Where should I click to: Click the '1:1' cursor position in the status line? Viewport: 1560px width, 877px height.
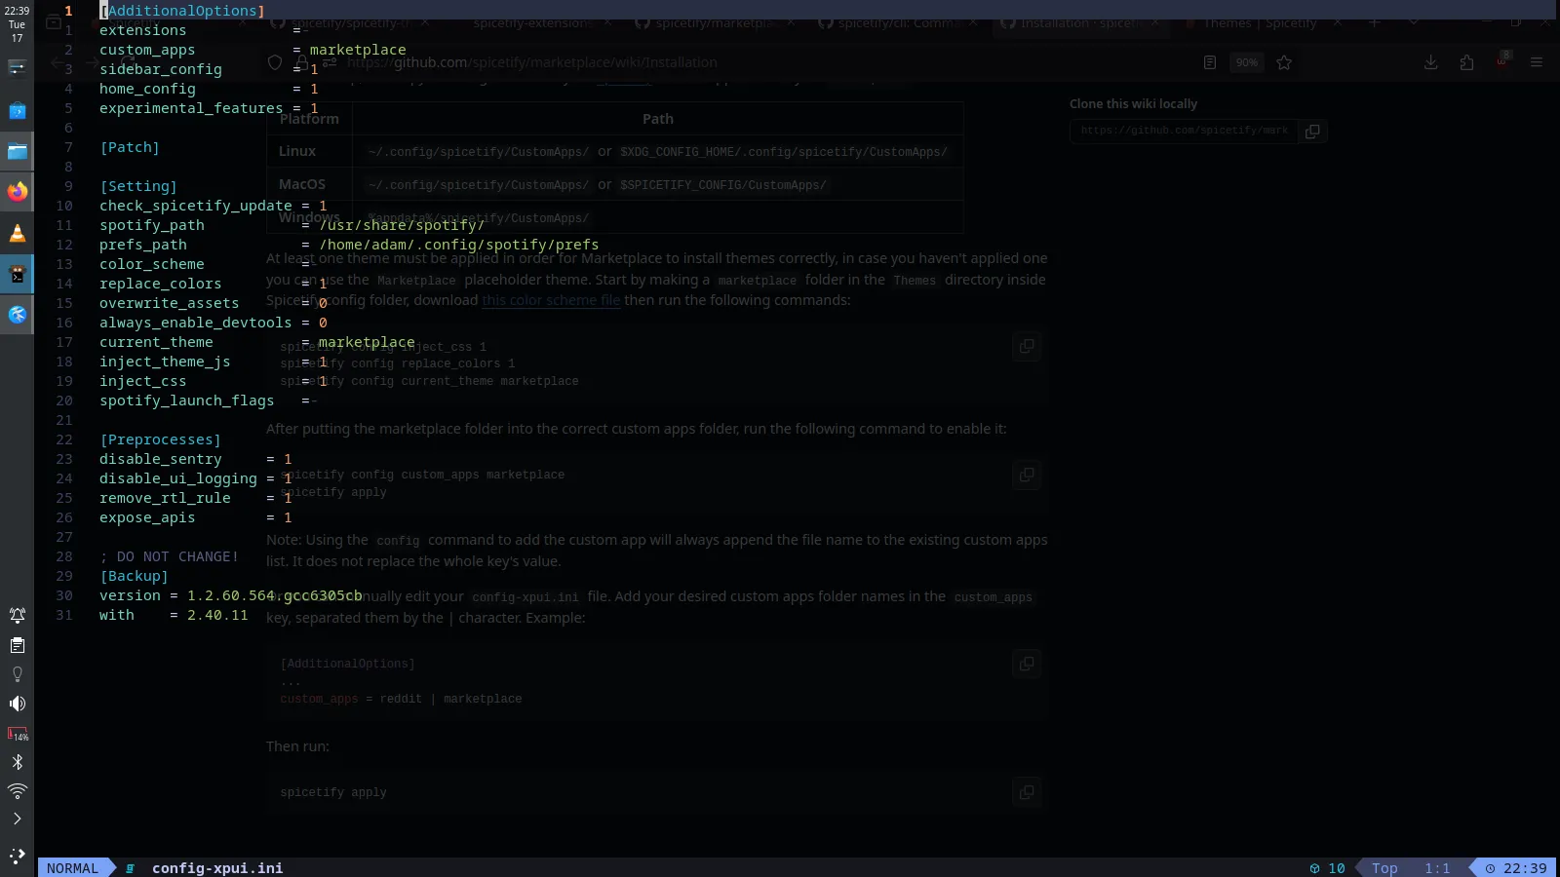[x=1437, y=867]
